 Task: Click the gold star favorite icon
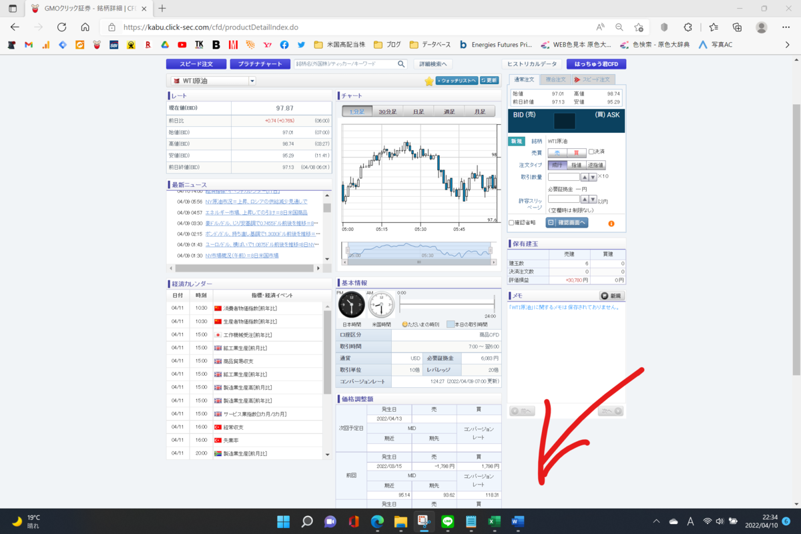429,81
